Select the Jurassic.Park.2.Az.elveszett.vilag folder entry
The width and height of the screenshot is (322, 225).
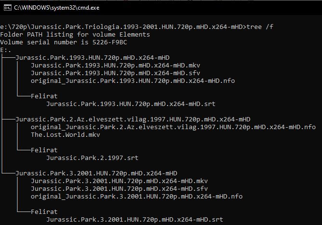(x=133, y=119)
